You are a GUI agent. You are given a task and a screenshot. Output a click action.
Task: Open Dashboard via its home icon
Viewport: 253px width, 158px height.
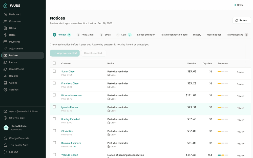point(5,14)
